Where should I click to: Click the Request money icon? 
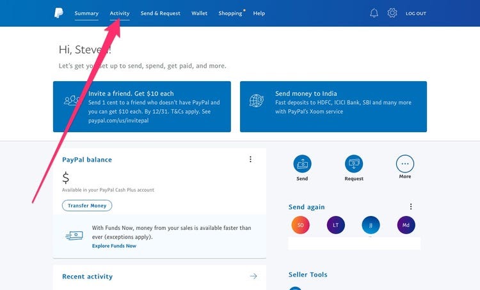(x=354, y=164)
